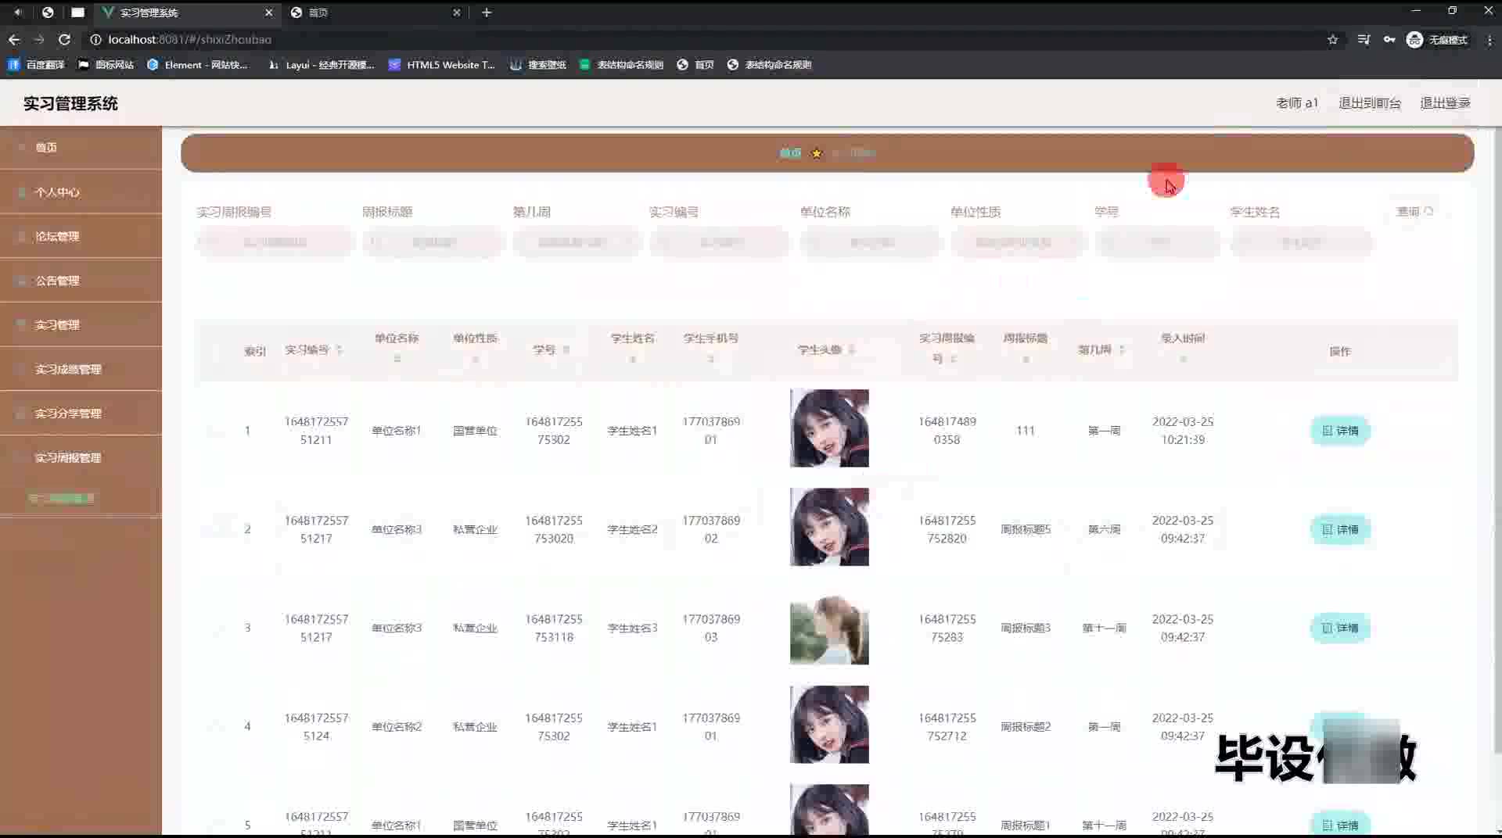The height and width of the screenshot is (838, 1502).
Task: Open the 图标网站 bookmark
Action: tap(106, 65)
